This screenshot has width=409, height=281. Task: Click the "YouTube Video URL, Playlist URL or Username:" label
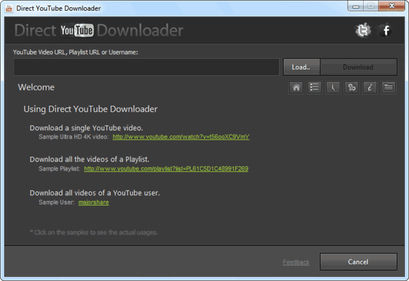(75, 52)
